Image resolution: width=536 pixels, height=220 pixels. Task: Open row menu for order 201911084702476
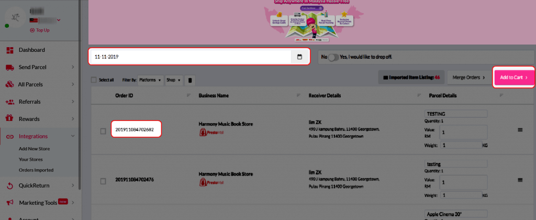pos(520,180)
